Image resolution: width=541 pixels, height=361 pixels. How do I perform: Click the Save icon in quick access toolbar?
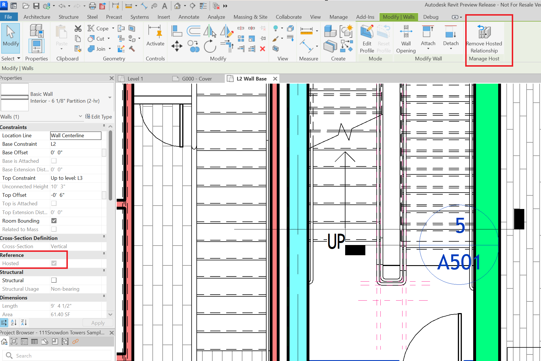(36, 6)
